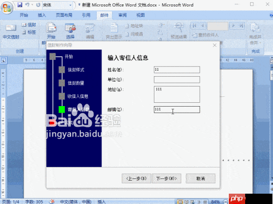
Task: Toggle the 插入 insert mode indicator
Action: 102,202
